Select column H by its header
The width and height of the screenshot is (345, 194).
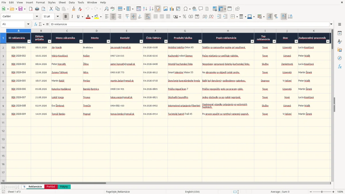point(228,31)
